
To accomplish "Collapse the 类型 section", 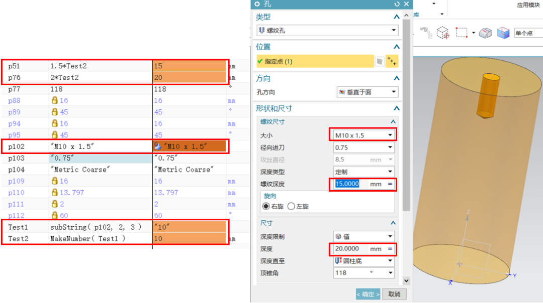I will [x=397, y=17].
